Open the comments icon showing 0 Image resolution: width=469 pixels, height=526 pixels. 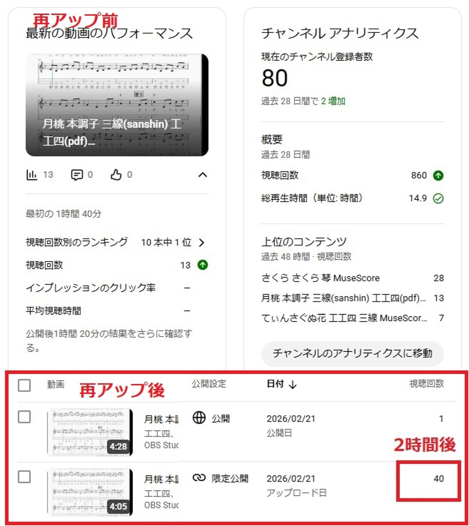point(77,174)
